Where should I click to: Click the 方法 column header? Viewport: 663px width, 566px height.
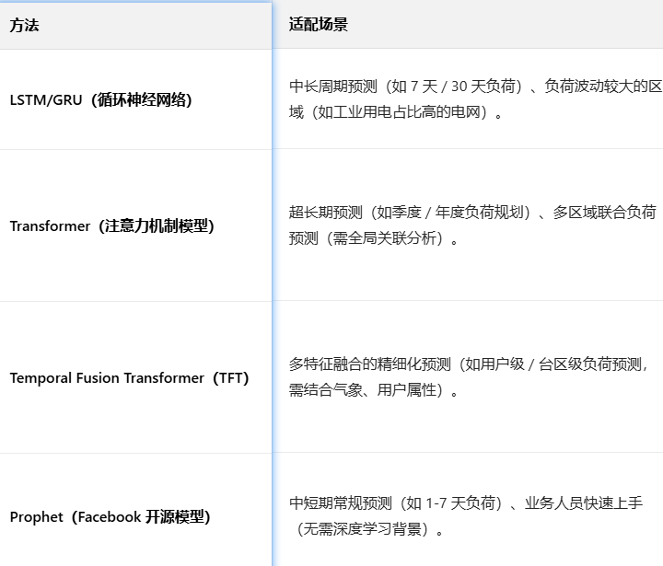pos(135,26)
